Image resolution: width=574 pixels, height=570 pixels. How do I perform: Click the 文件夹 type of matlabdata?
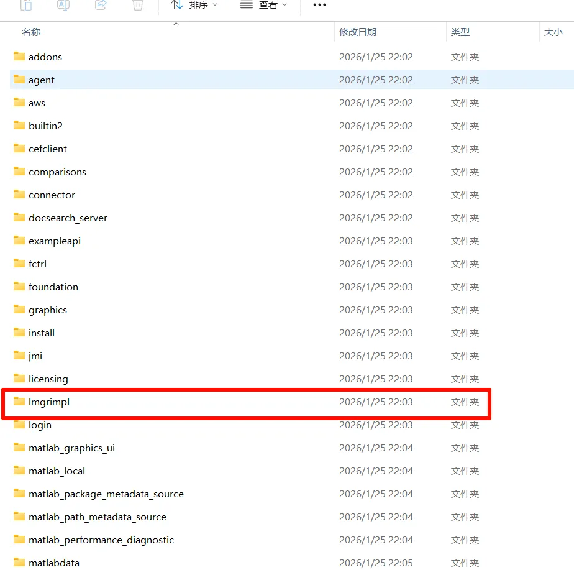coord(465,563)
